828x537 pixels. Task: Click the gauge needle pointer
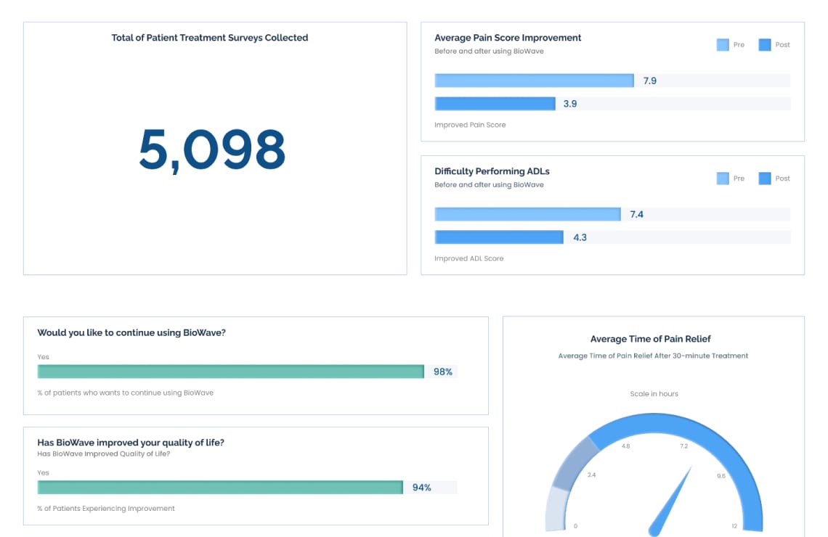[x=671, y=500]
